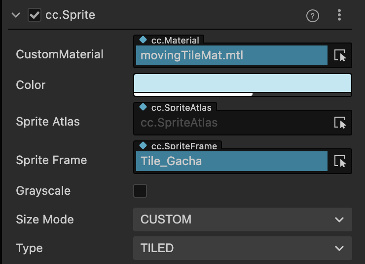Open the Size Mode dropdown
This screenshot has width=365, height=264.
pos(242,220)
